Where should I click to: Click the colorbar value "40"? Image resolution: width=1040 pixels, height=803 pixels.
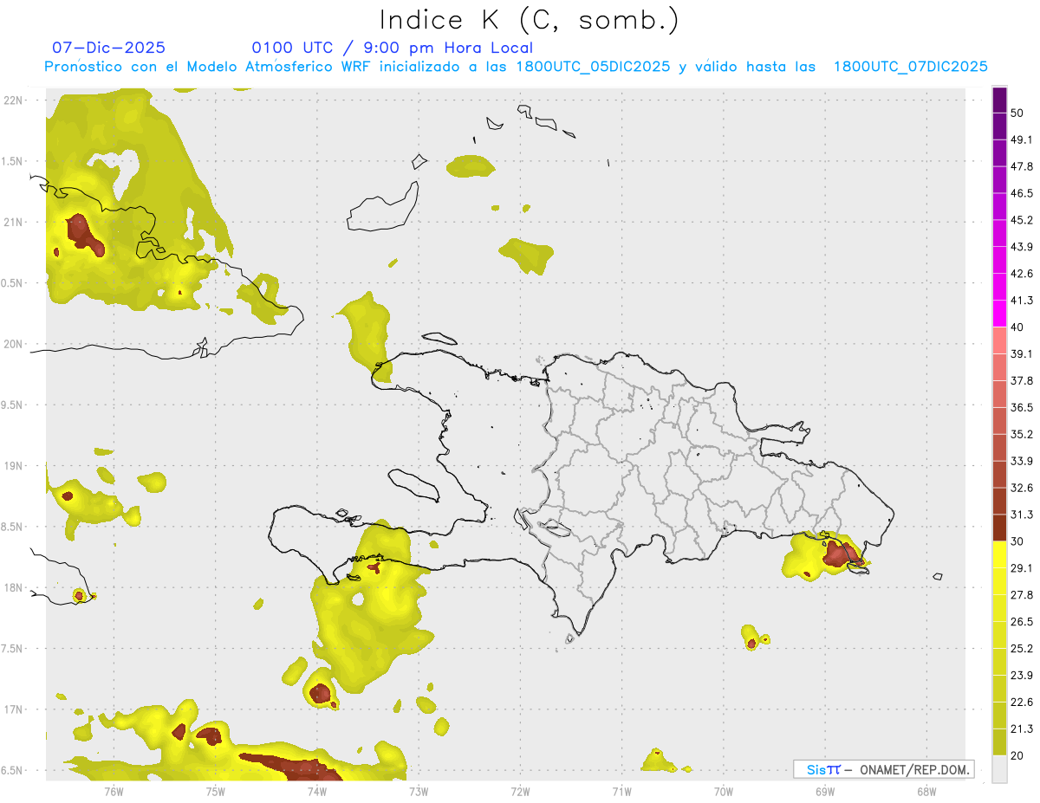coord(1017,327)
